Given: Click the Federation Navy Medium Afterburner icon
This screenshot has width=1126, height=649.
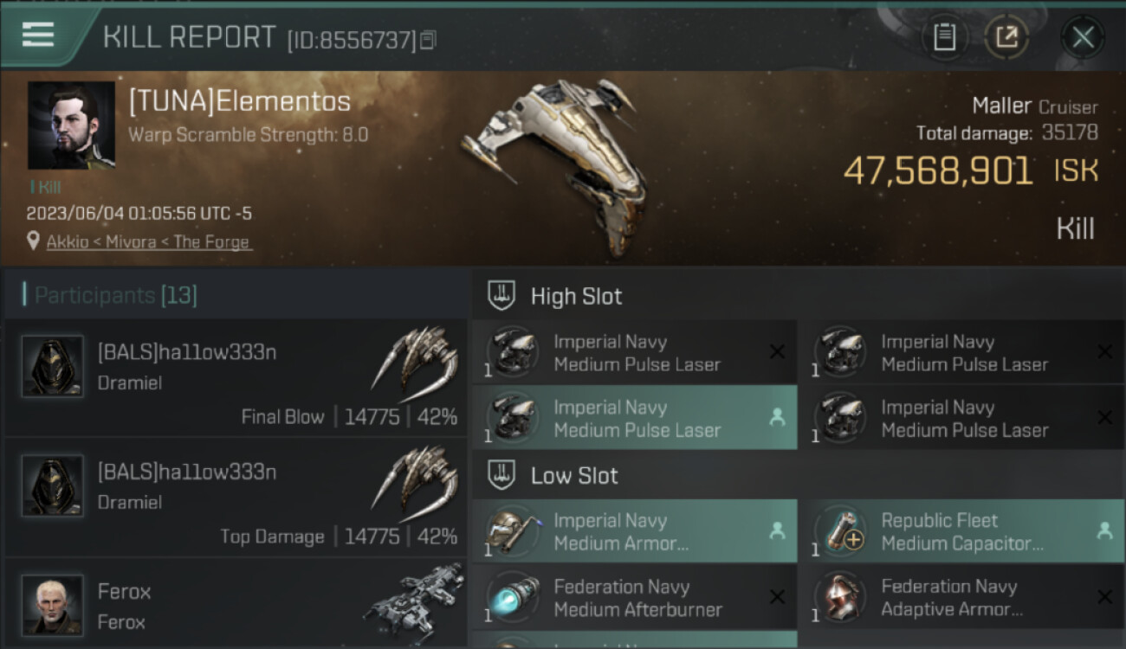Looking at the screenshot, I should (x=512, y=597).
